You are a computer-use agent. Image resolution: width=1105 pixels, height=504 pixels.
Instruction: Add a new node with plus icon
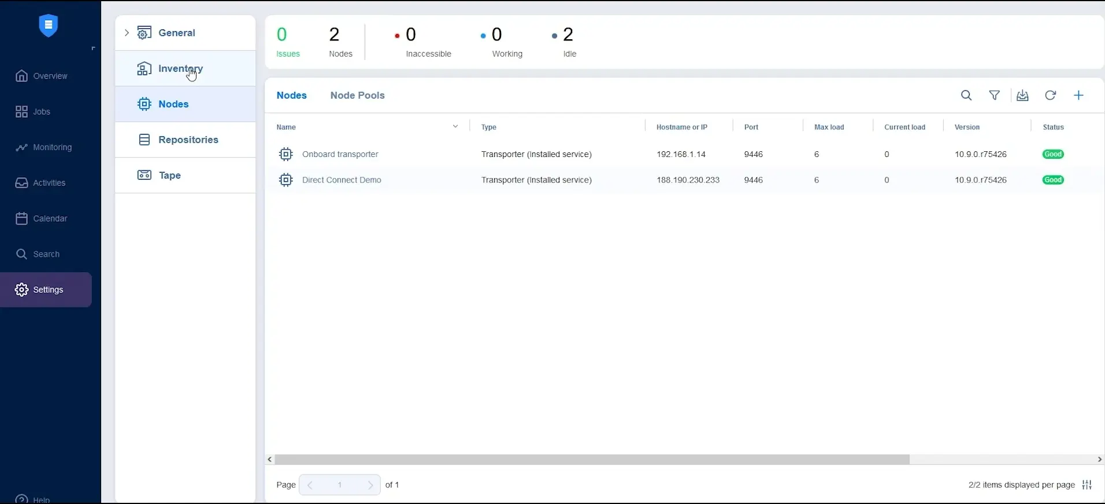coord(1079,96)
